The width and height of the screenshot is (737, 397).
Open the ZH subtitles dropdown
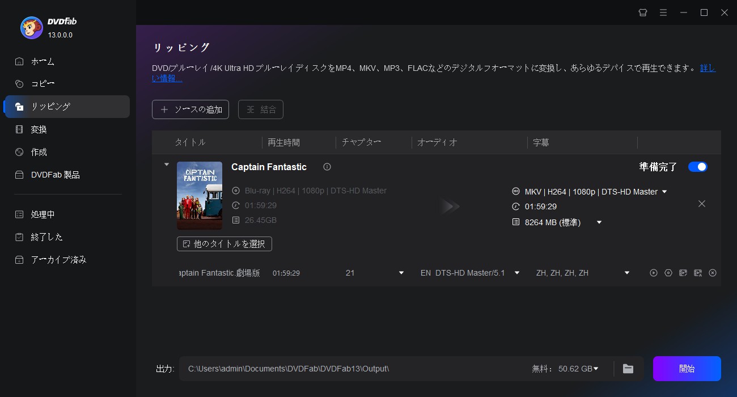tap(627, 273)
